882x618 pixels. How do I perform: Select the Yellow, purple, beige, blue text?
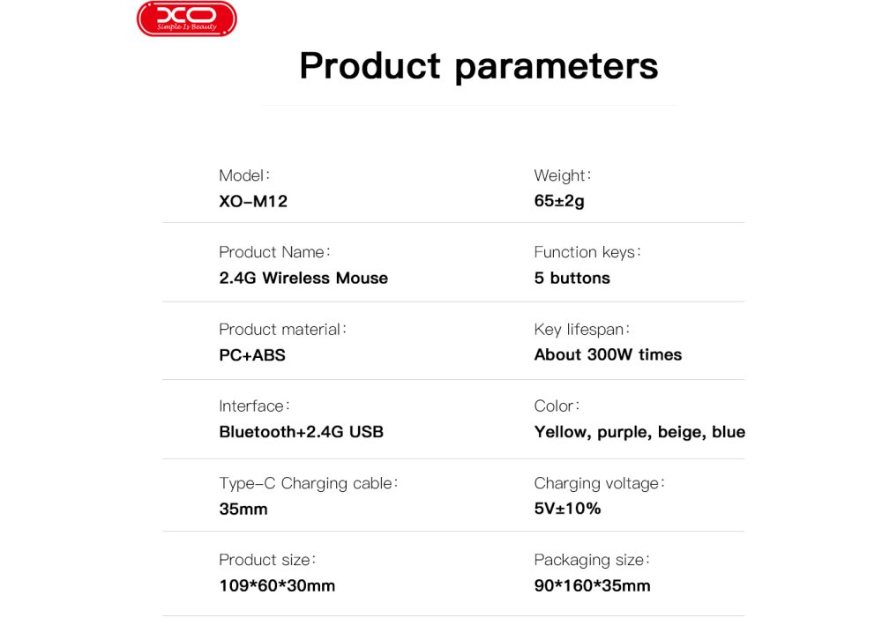(639, 432)
